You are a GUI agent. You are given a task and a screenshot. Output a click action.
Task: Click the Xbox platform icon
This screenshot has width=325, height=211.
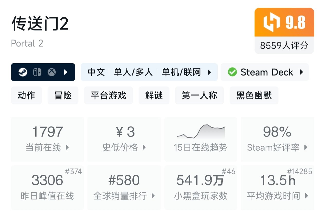pyautogui.click(x=52, y=72)
